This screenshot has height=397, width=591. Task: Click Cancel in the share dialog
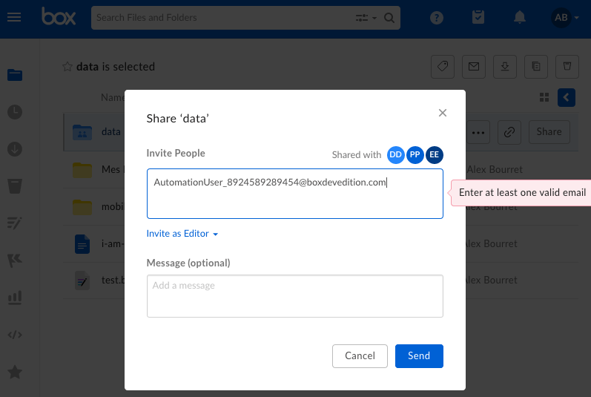360,355
